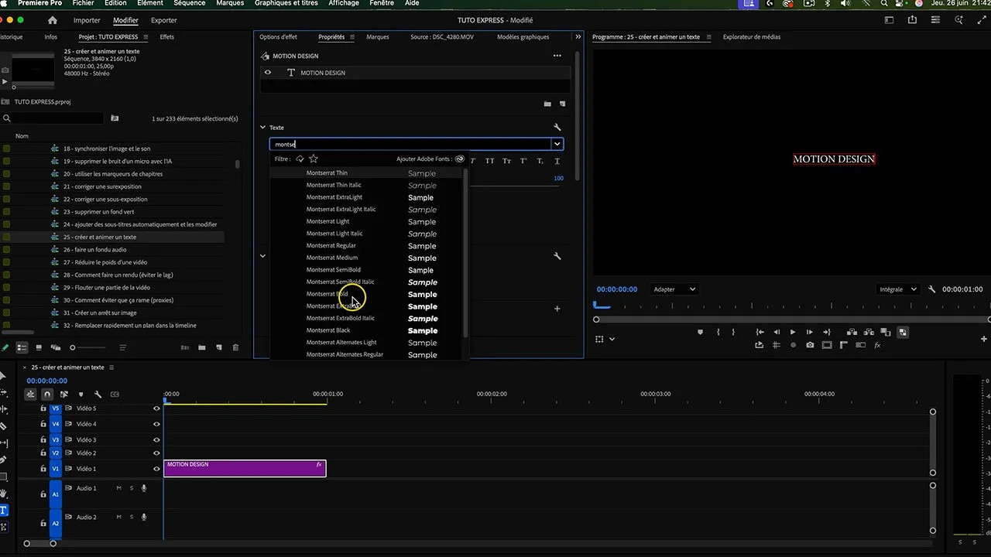Select the Type tool in the toolbar
This screenshot has width=991, height=557.
tap(3, 510)
